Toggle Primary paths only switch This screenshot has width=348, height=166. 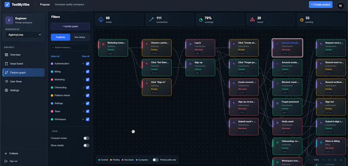pyautogui.click(x=155, y=160)
